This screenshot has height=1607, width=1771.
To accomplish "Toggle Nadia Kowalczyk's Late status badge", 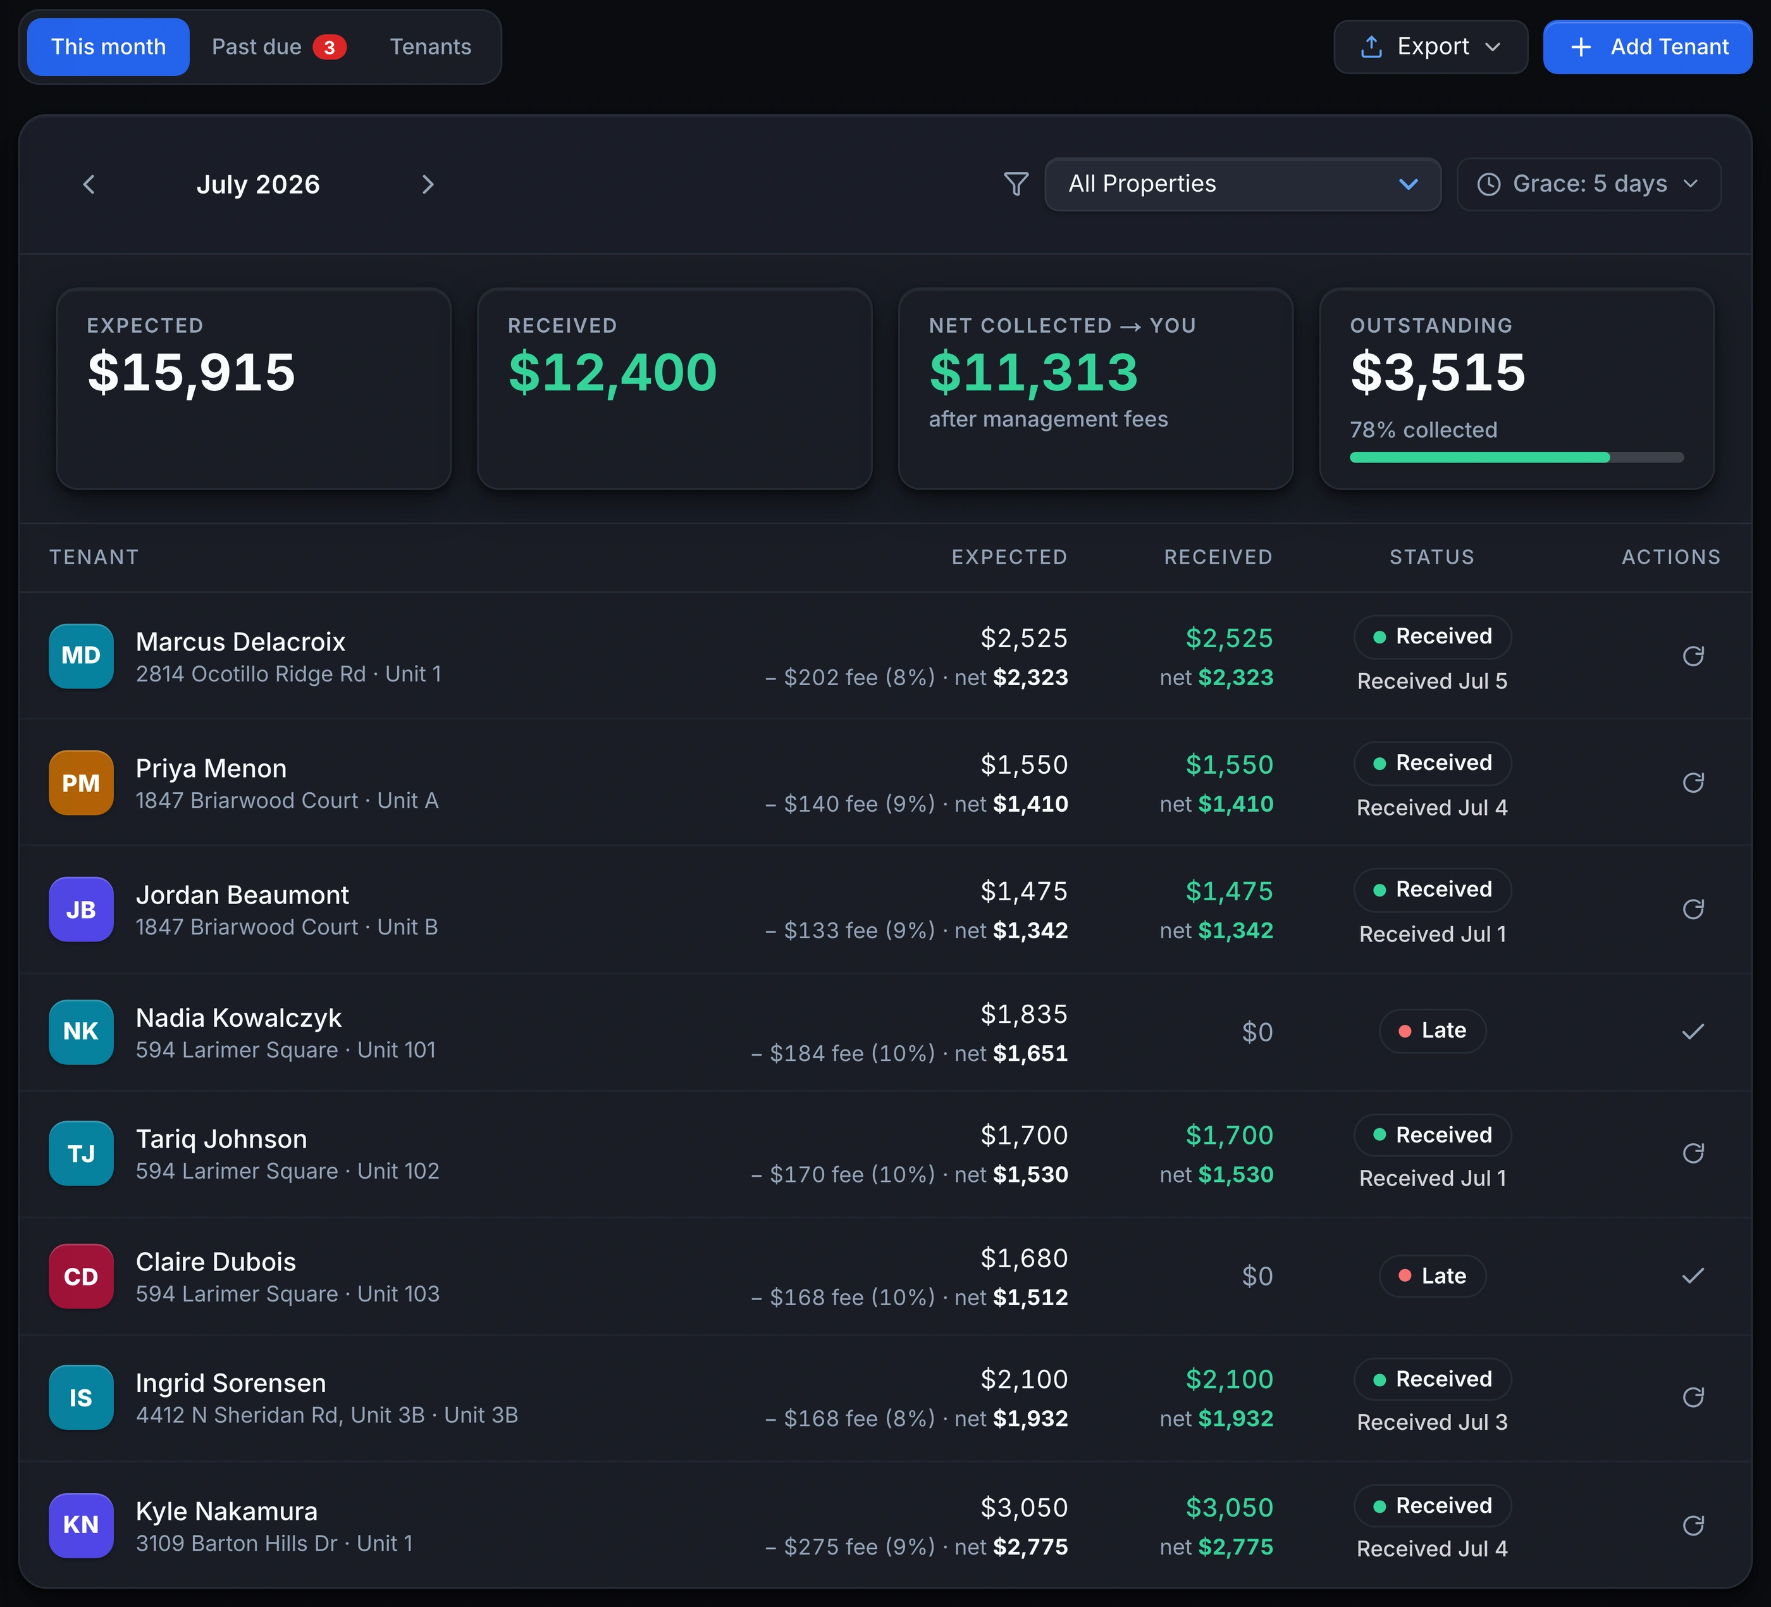I will (x=1432, y=1031).
